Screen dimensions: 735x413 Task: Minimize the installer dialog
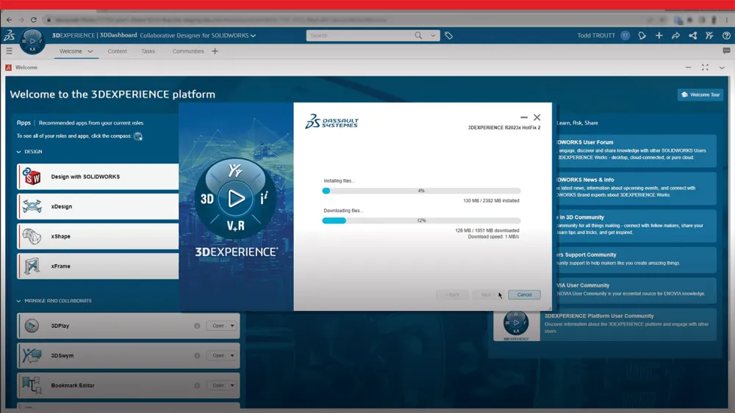[523, 117]
